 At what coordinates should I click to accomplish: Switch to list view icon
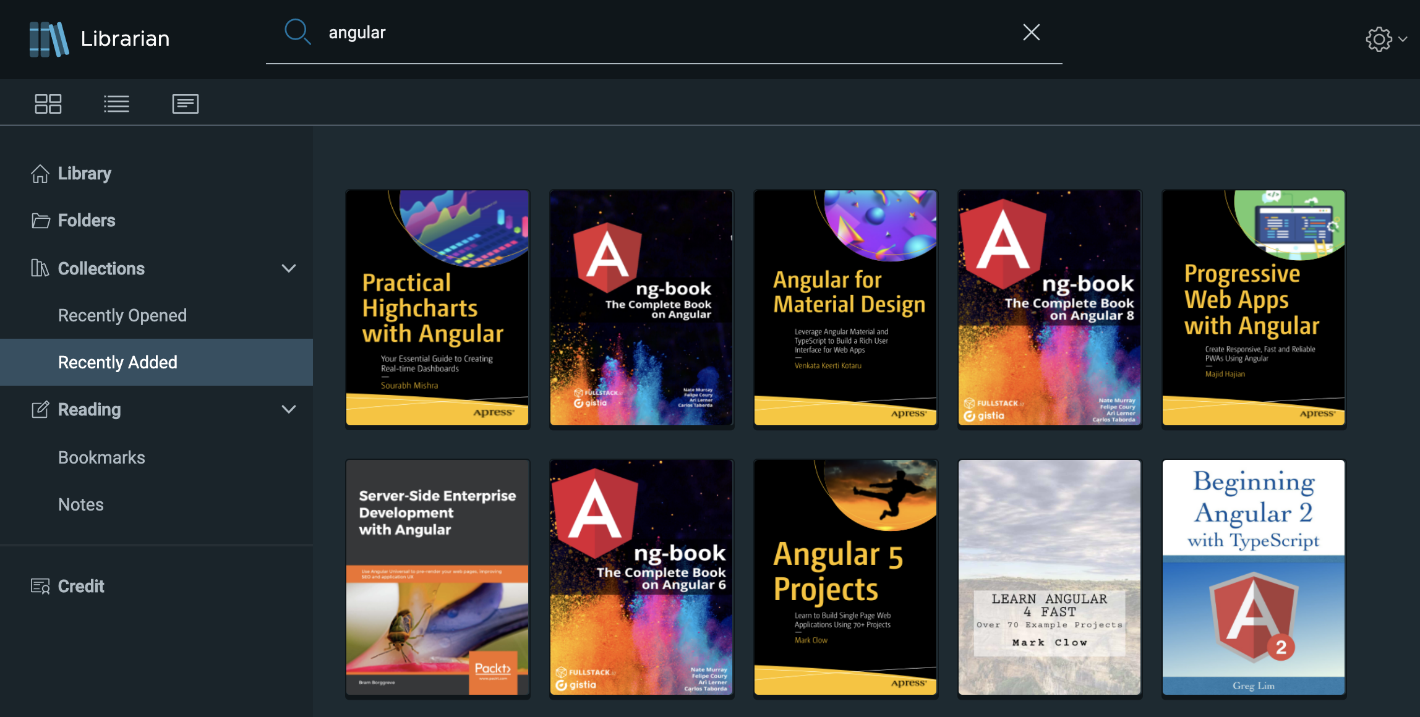click(116, 103)
